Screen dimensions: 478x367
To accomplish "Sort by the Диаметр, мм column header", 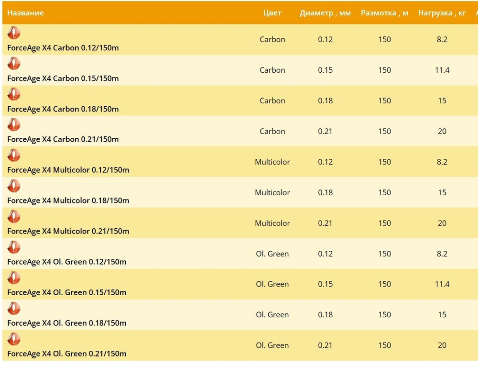I will pyautogui.click(x=325, y=13).
